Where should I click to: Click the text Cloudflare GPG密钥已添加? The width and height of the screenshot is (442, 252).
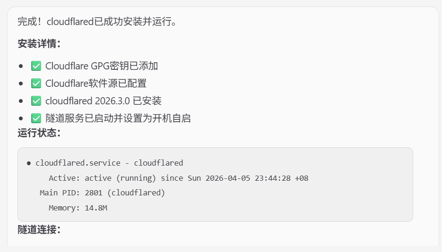click(102, 66)
